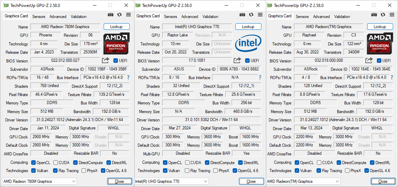Toggle PhysX checkbox in Radeon(TM) Graphics window
The width and height of the screenshot is (398, 187).
tap(347, 171)
